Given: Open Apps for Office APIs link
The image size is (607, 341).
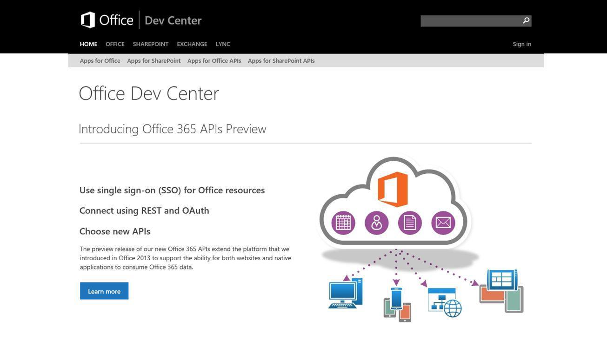Looking at the screenshot, I should [214, 61].
